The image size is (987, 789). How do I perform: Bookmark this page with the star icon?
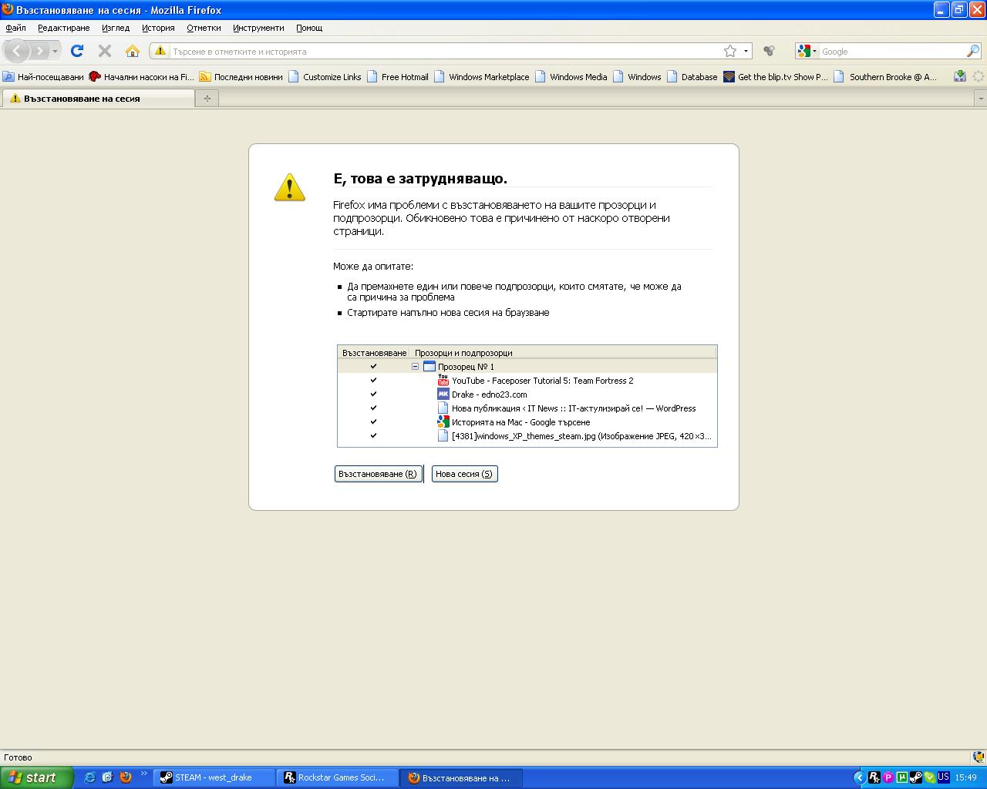pos(730,51)
